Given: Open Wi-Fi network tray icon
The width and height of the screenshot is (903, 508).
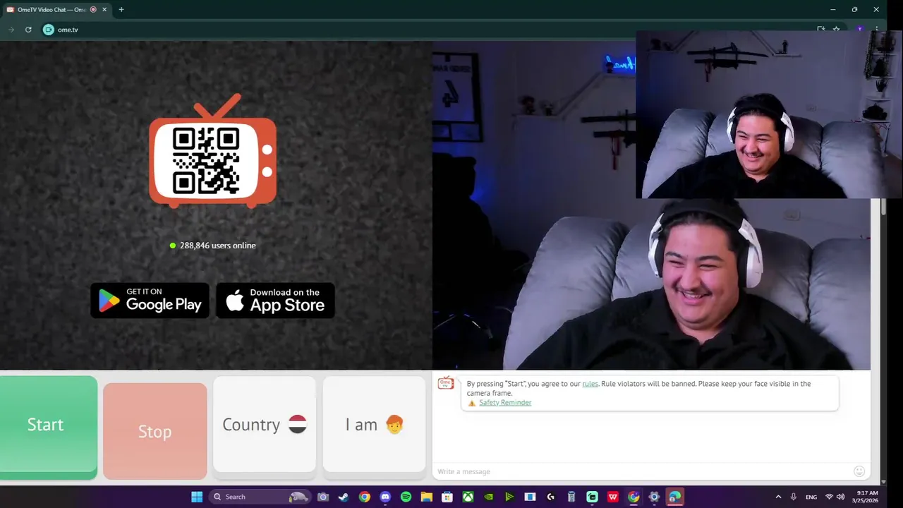Looking at the screenshot, I should tap(829, 497).
